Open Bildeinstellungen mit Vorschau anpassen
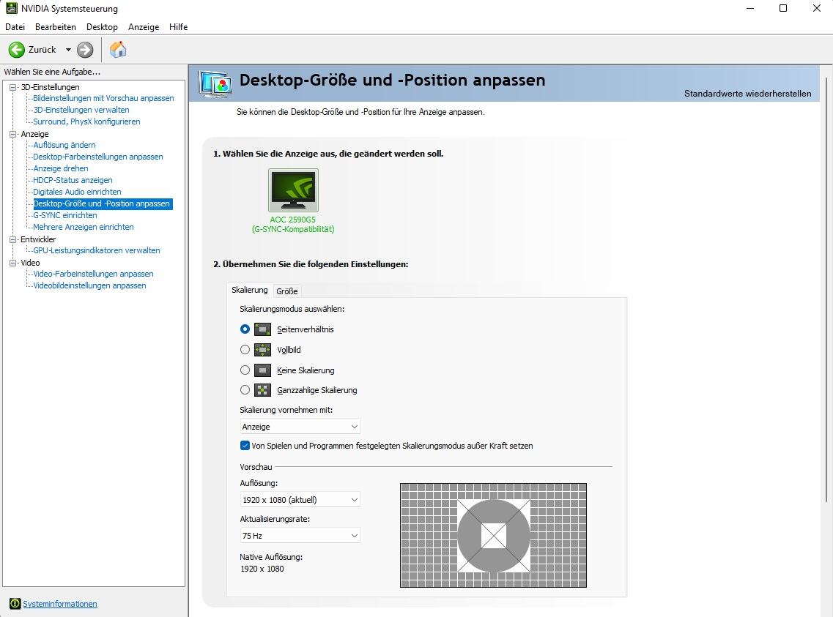 tap(103, 98)
